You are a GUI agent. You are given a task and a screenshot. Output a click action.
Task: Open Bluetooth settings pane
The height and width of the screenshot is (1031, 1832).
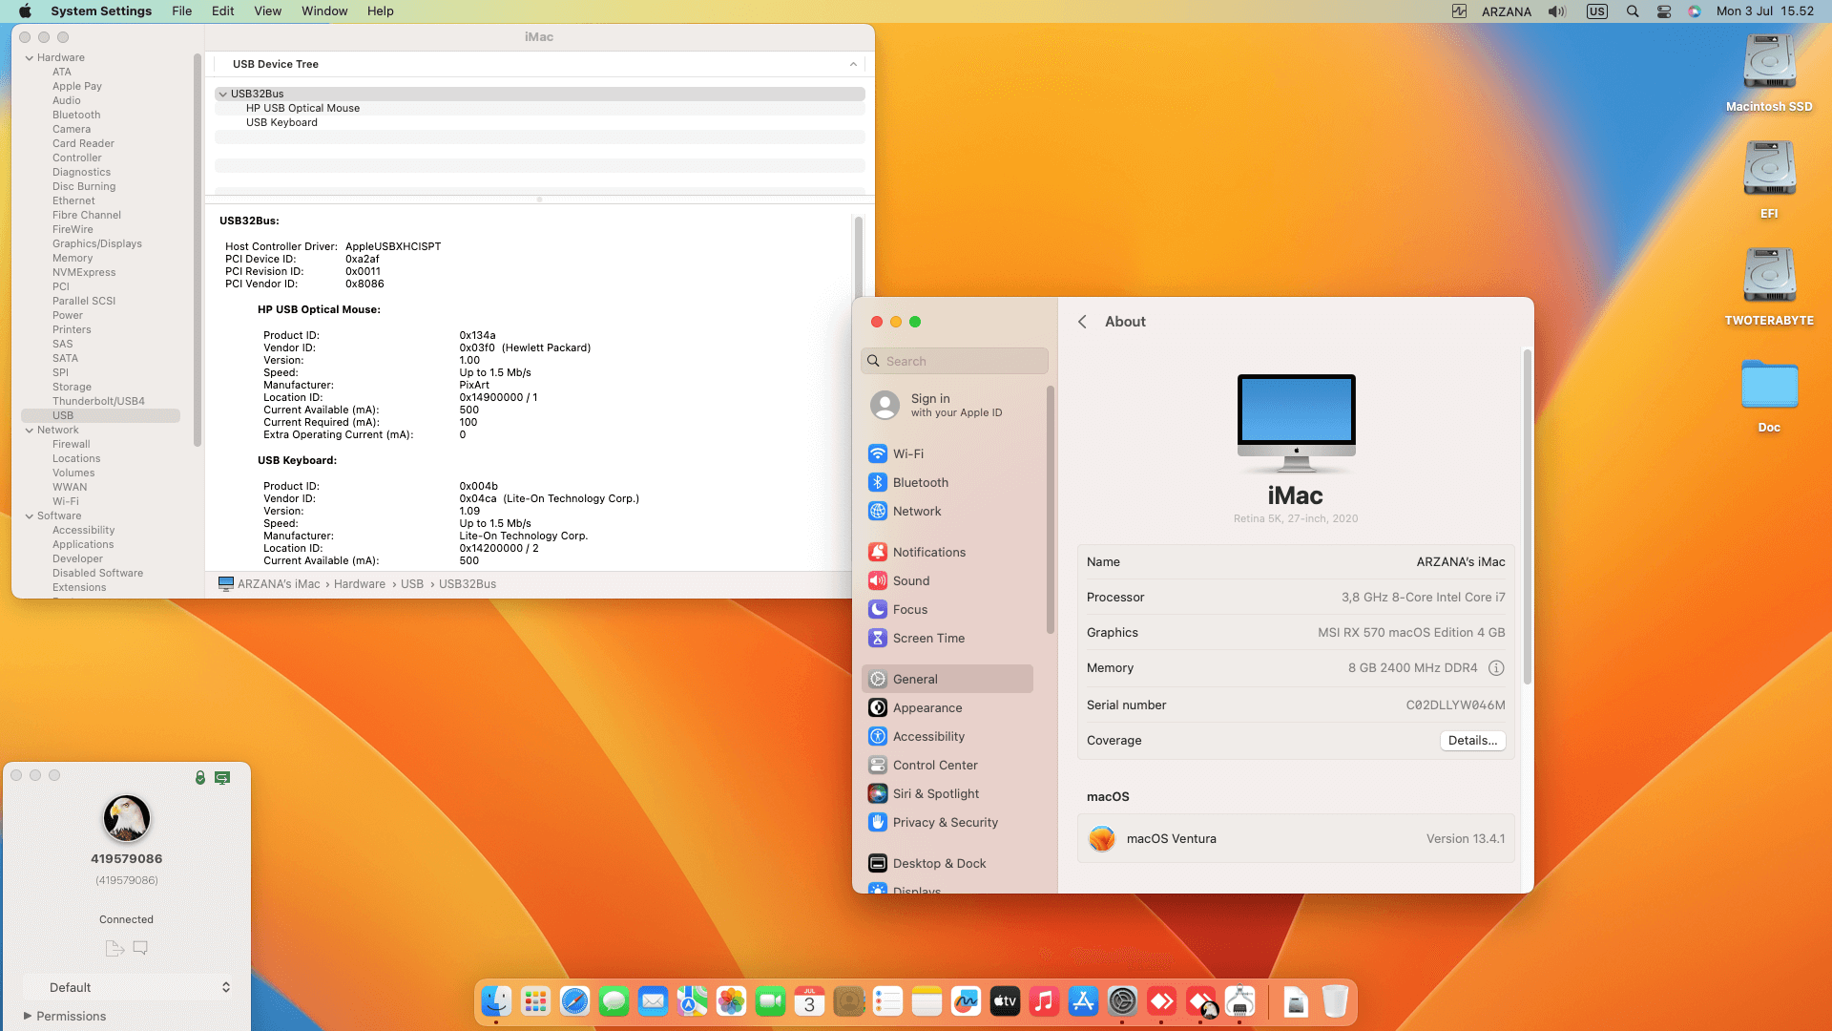pyautogui.click(x=920, y=482)
